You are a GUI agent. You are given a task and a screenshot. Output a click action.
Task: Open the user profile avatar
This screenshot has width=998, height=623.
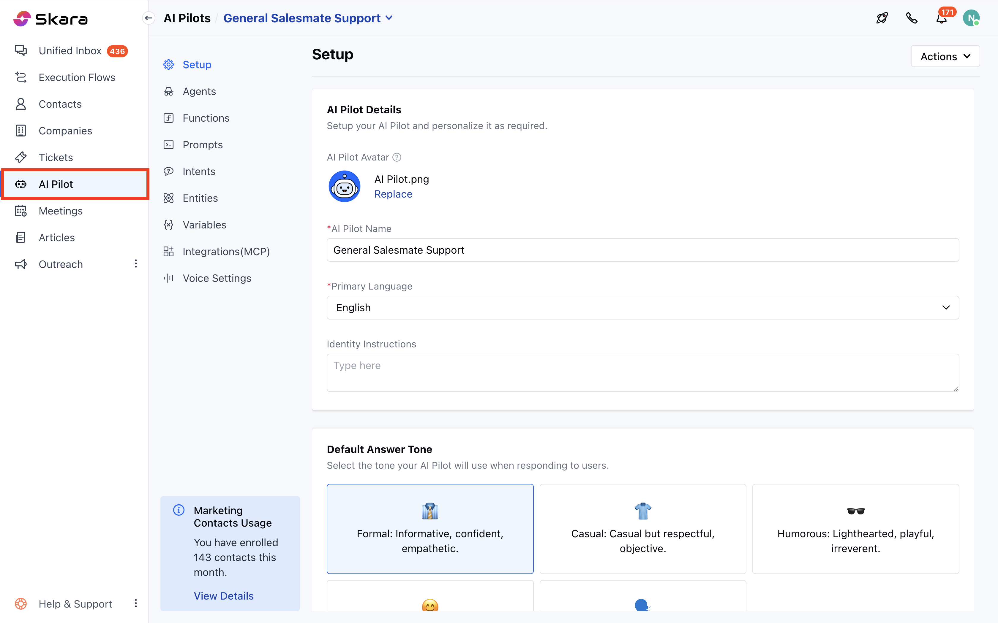click(971, 18)
